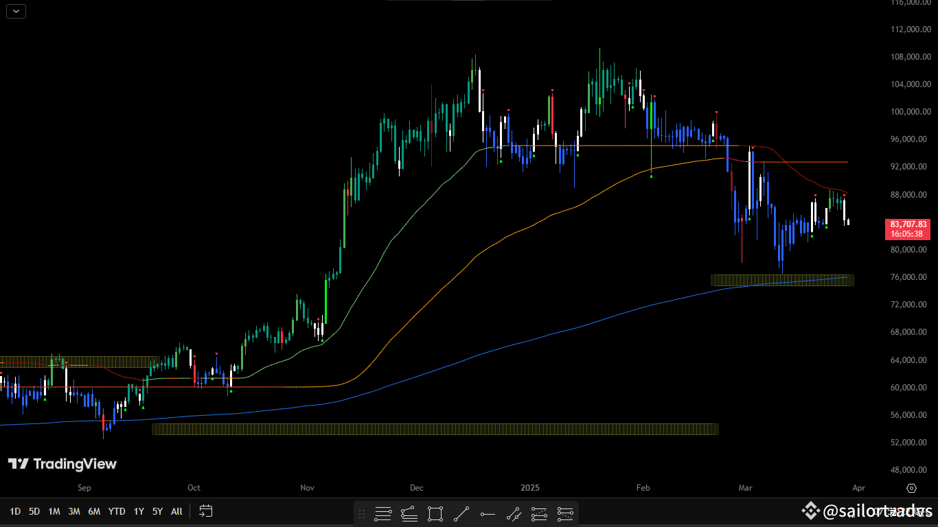Show All available chart history
938x527 pixels.
pyautogui.click(x=176, y=511)
